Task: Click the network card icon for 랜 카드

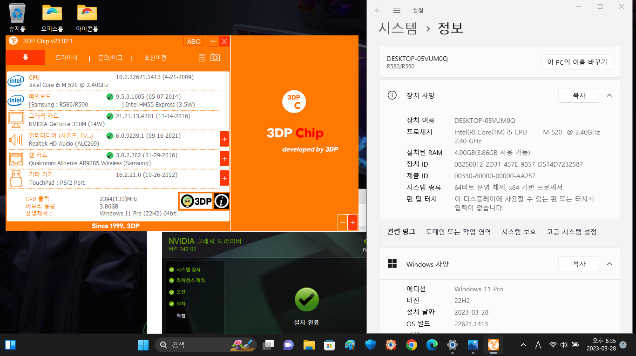Action: click(16, 159)
